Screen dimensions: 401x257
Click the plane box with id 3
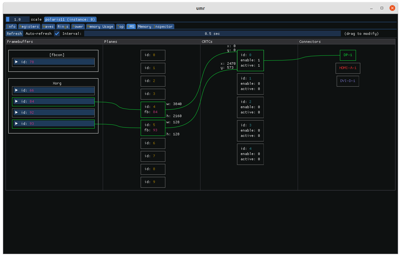coord(153,94)
